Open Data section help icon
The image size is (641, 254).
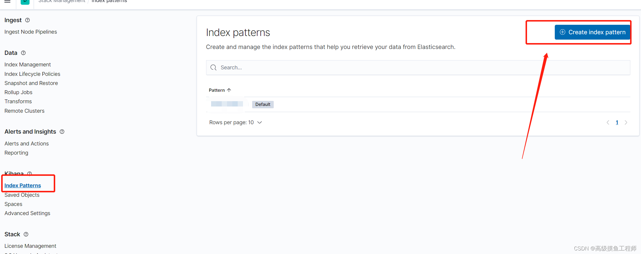click(23, 53)
